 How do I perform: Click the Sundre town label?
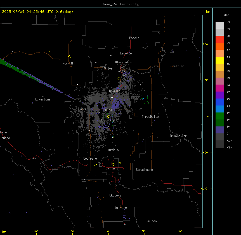[82, 109]
